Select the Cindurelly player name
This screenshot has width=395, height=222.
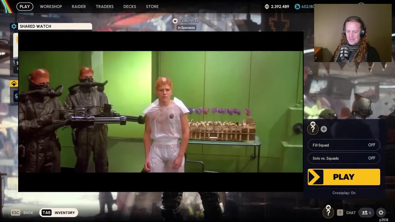click(x=189, y=21)
